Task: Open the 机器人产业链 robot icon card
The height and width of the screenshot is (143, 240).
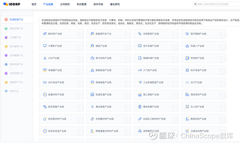Action: (187, 46)
